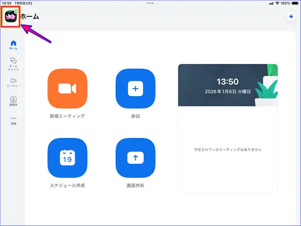
Task: Click the 新規ミーティング label
Action: pos(67,116)
